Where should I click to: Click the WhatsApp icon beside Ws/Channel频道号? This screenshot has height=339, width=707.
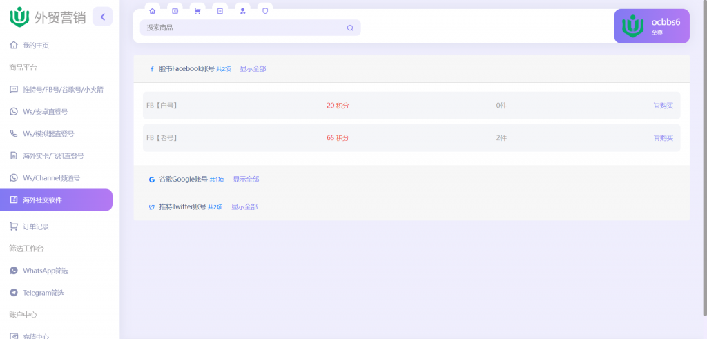pos(14,178)
